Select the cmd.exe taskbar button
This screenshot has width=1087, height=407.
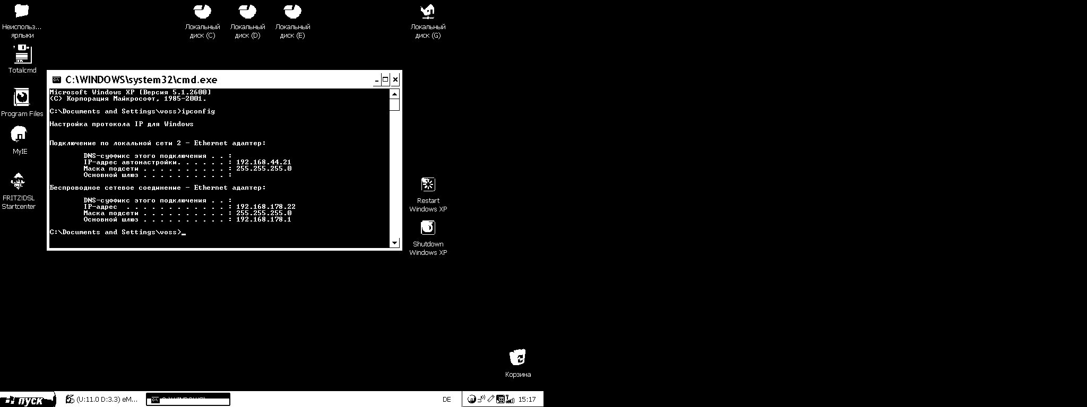pos(188,400)
